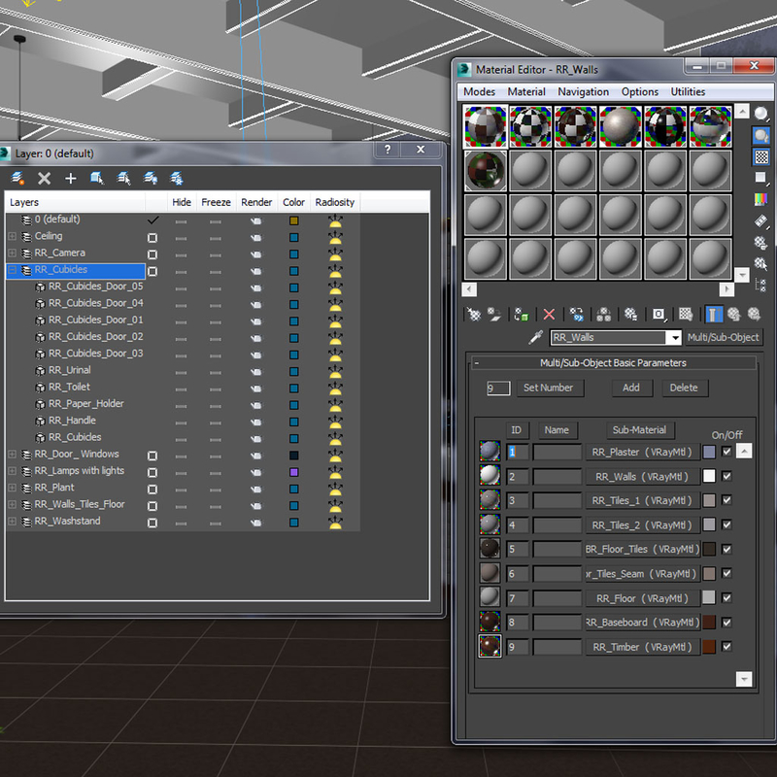Viewport: 777px width, 777px height.
Task: Click the Set Number button
Action: click(548, 388)
